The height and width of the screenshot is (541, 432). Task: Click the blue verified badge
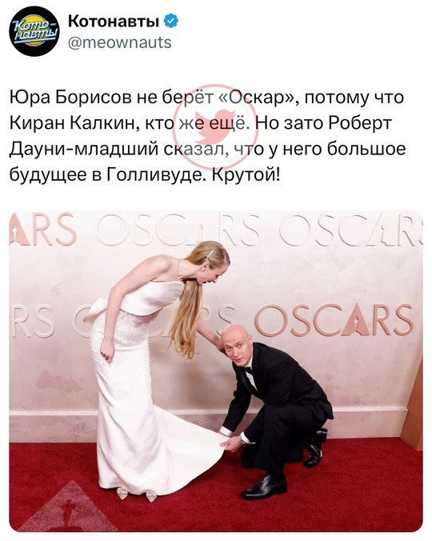coord(170,22)
